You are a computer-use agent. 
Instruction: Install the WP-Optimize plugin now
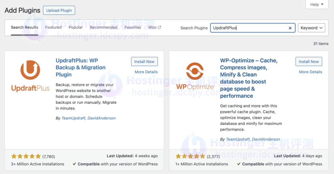coord(309,61)
